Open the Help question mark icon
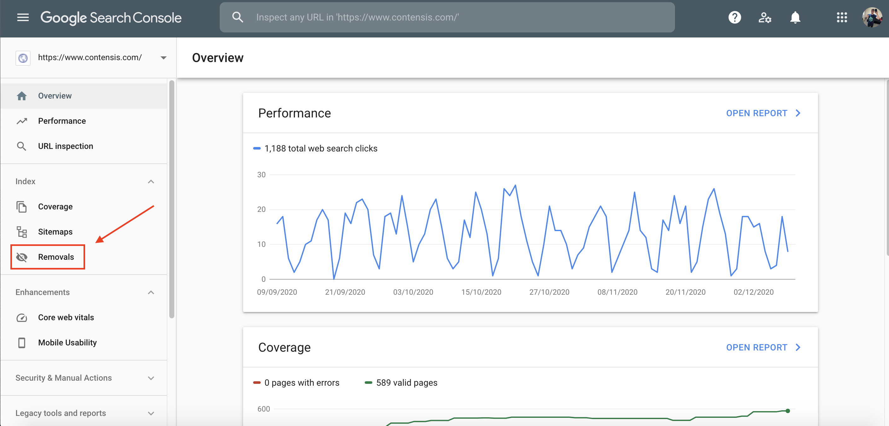This screenshot has height=426, width=889. pyautogui.click(x=735, y=17)
